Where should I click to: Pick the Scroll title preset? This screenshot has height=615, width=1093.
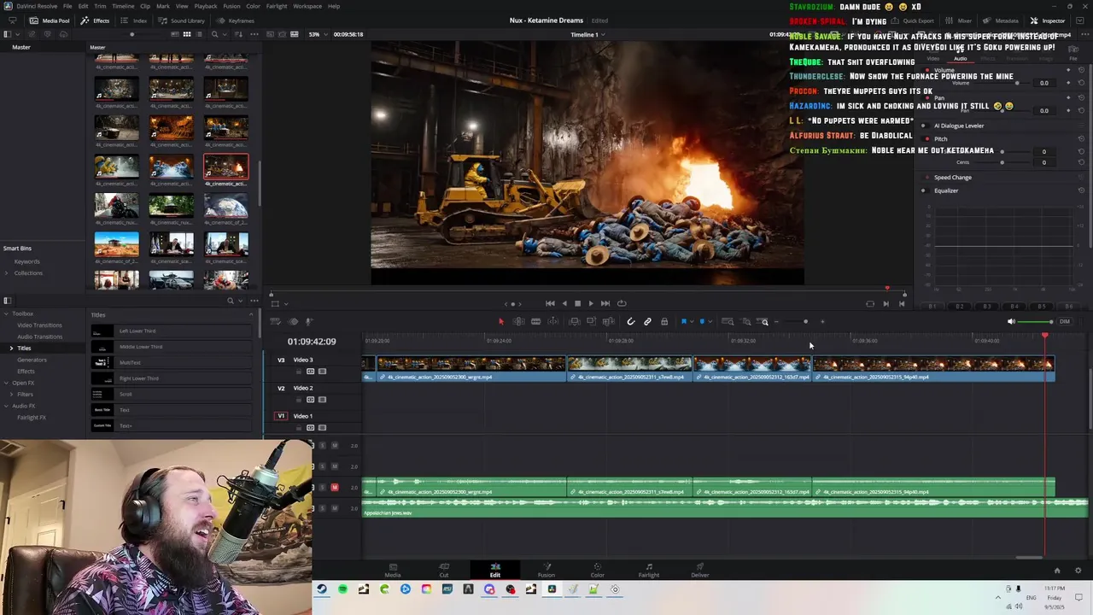click(x=171, y=394)
